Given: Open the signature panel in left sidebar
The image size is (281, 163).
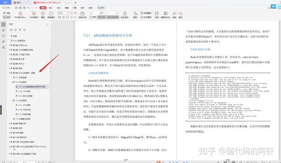Looking at the screenshot, I should [x=4, y=47].
